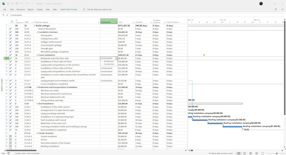Open the Duration column filter dropdown
This screenshot has width=286, height=155.
pyautogui.click(x=151, y=22)
